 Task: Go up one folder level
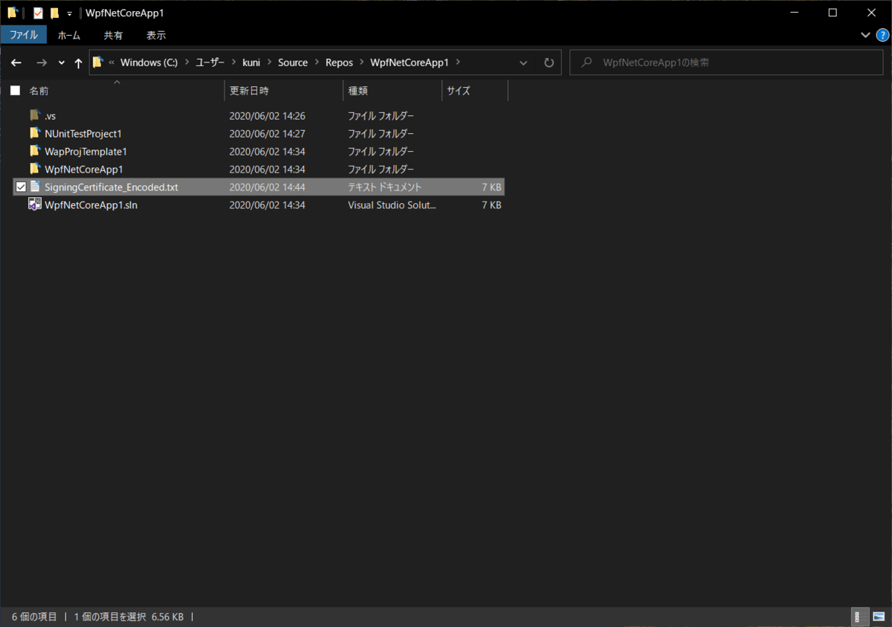[78, 63]
